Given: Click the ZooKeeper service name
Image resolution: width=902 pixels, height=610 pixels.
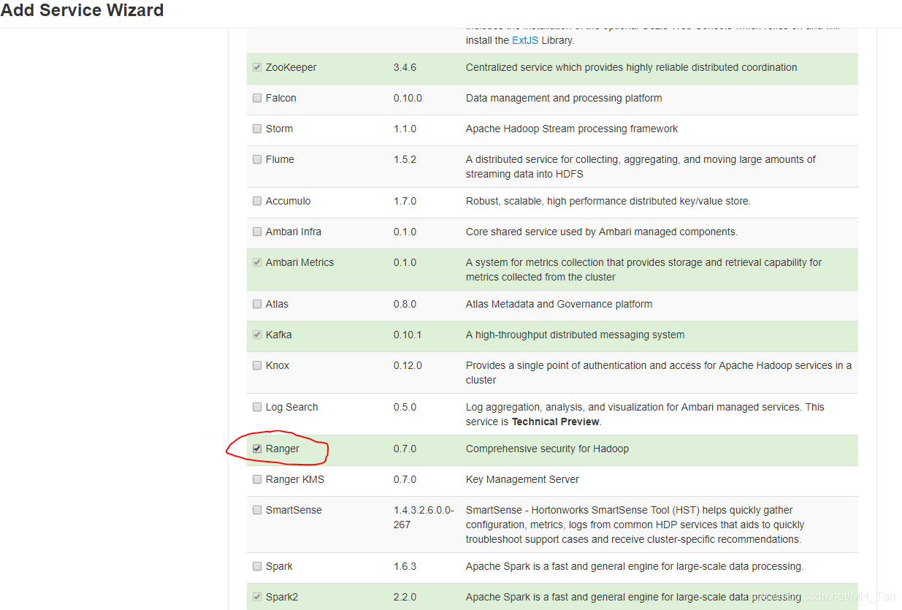Looking at the screenshot, I should point(291,67).
